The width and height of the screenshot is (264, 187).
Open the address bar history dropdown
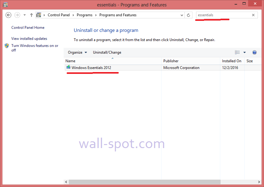(182, 15)
